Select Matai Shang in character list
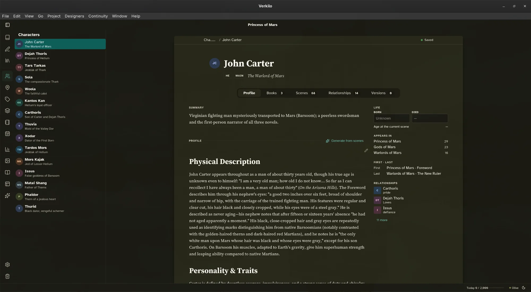The image size is (531, 292). (60, 185)
